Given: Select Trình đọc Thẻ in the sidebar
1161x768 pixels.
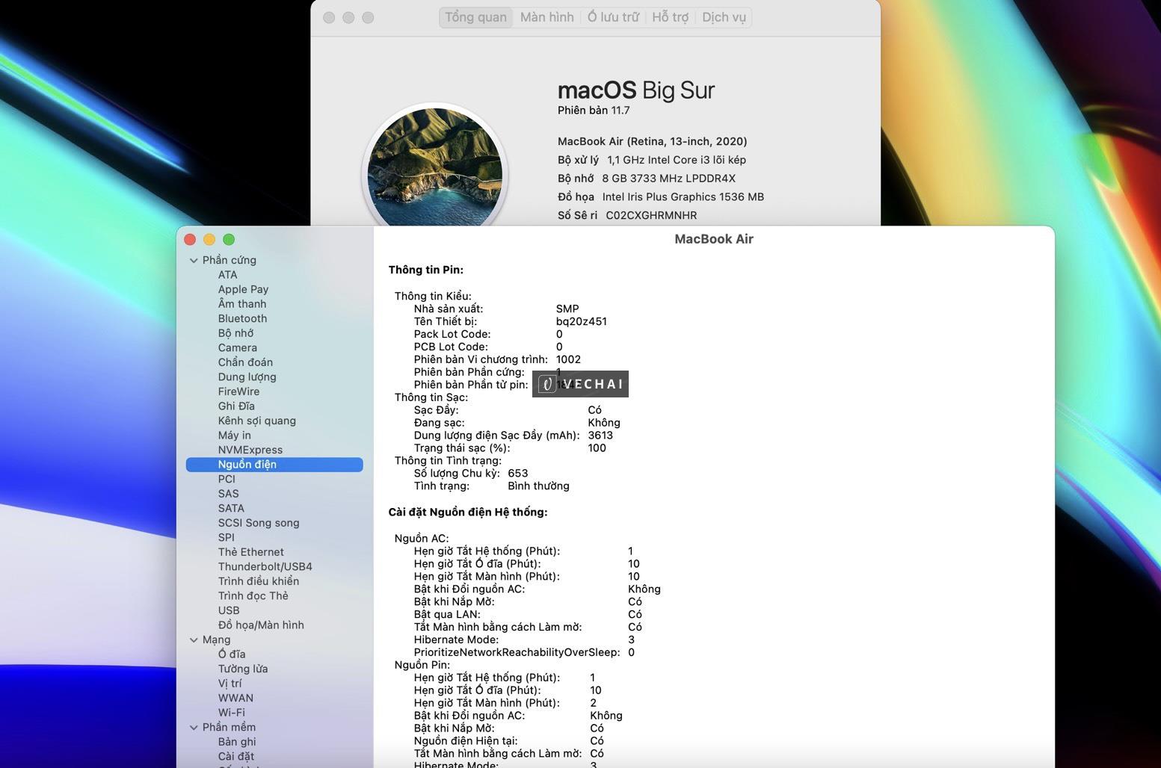Looking at the screenshot, I should [x=253, y=596].
